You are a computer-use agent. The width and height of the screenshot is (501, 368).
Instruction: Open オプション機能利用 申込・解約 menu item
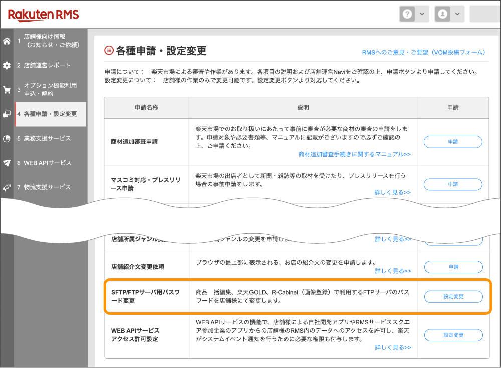[x=50, y=90]
